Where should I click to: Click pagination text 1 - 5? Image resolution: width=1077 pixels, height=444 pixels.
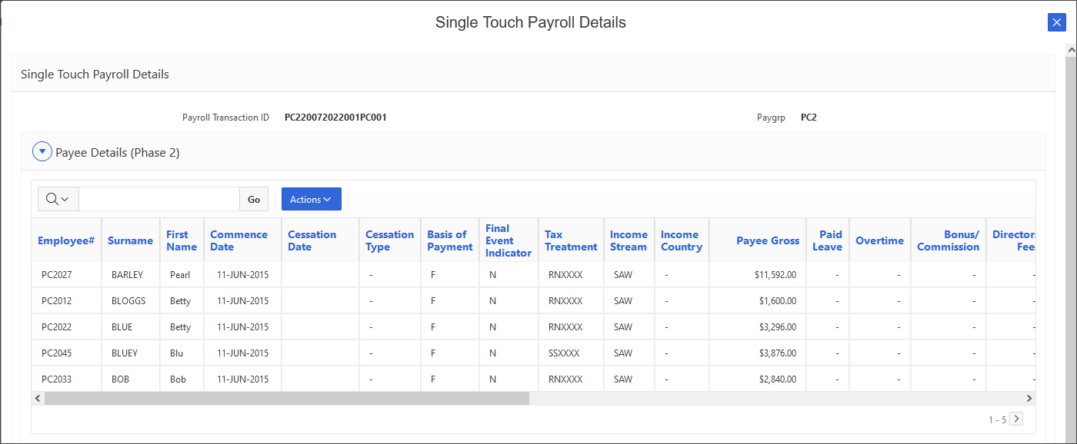(x=997, y=419)
